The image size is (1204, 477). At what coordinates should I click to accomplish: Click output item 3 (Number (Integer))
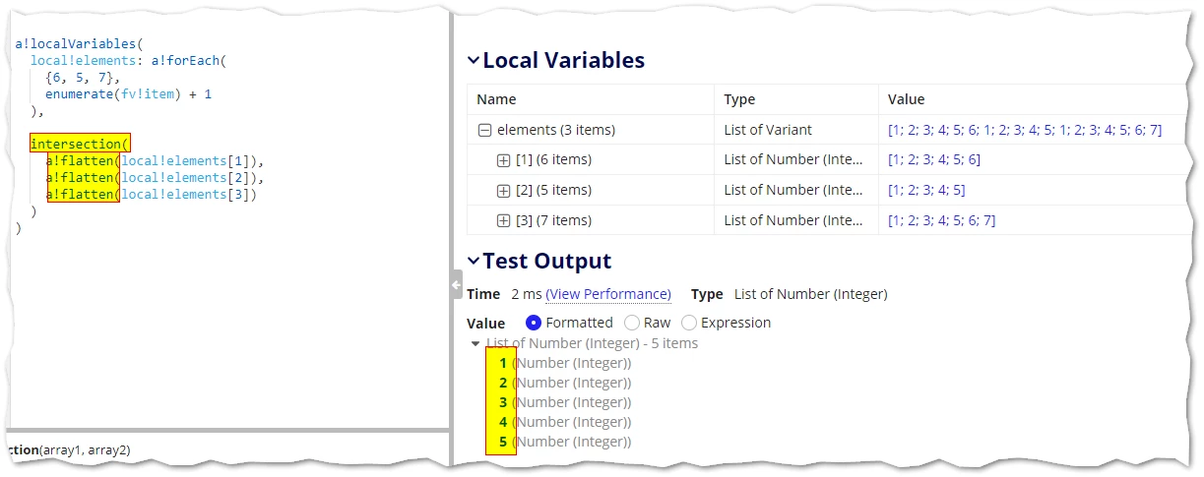click(566, 403)
